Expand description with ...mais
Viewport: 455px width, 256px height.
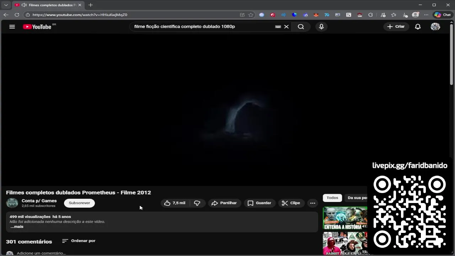point(17,226)
